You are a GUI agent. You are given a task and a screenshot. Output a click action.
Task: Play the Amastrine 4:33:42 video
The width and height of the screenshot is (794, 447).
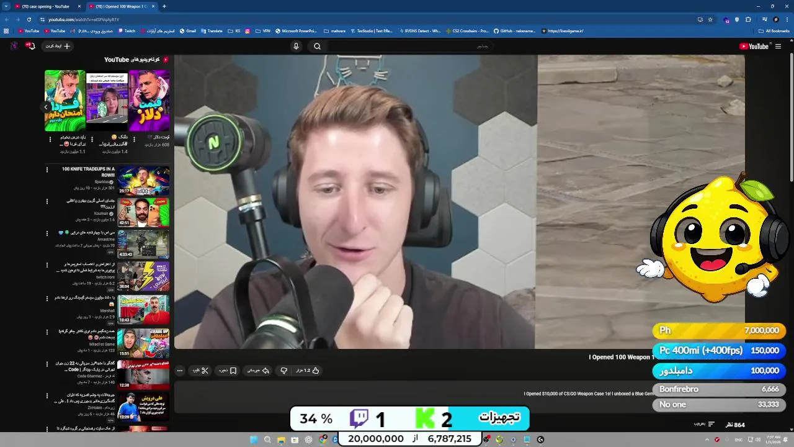coord(143,245)
